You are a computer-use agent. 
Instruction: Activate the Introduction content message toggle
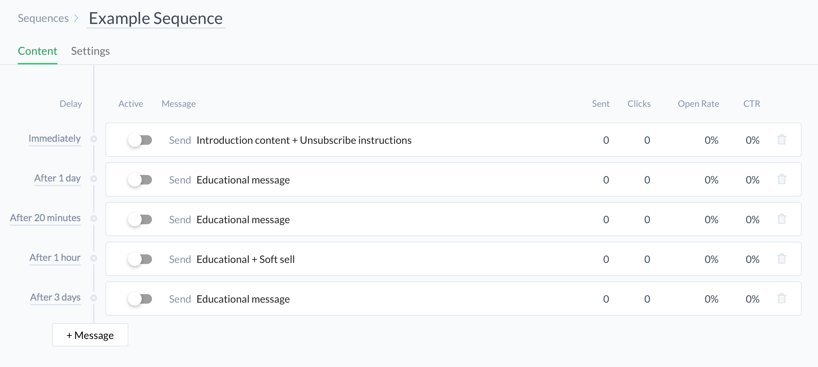click(x=140, y=140)
